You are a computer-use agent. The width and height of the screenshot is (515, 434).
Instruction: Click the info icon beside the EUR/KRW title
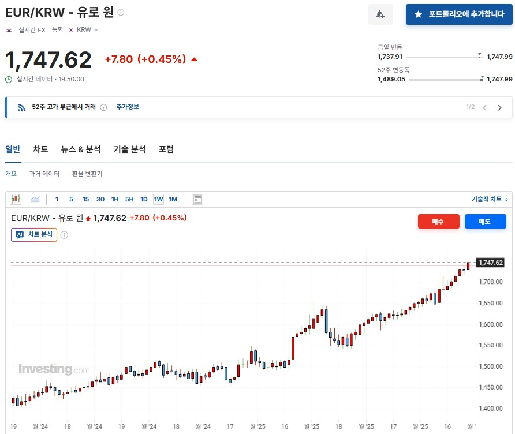121,12
